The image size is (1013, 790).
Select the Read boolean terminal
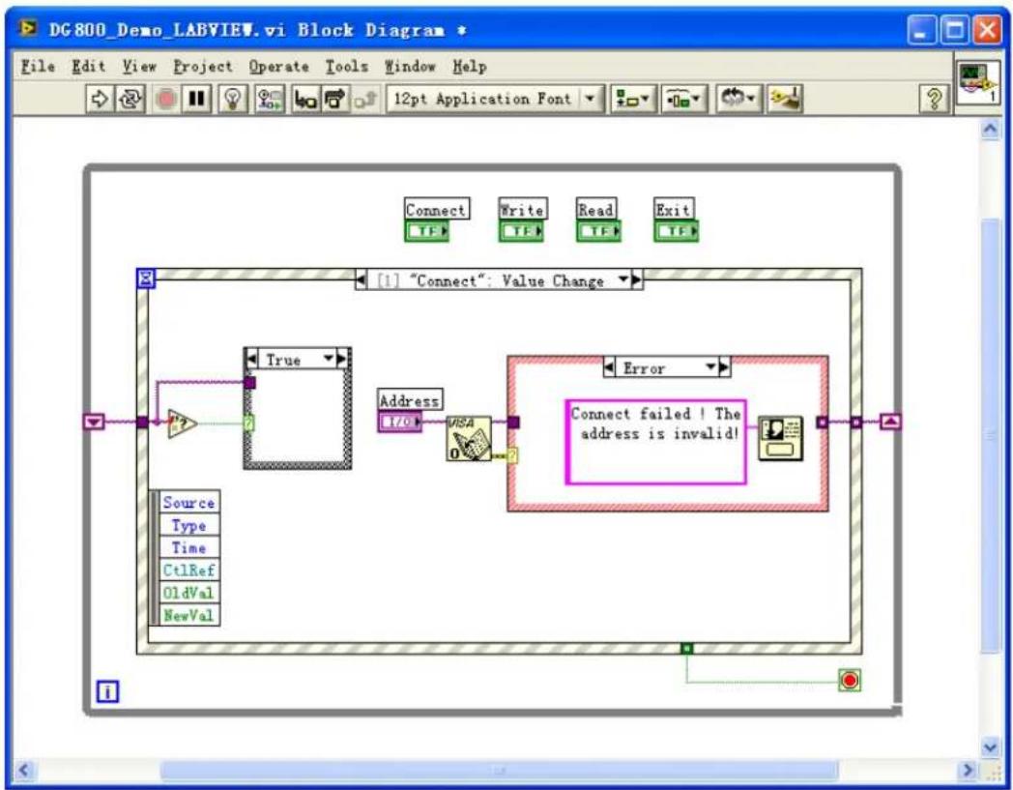(598, 231)
